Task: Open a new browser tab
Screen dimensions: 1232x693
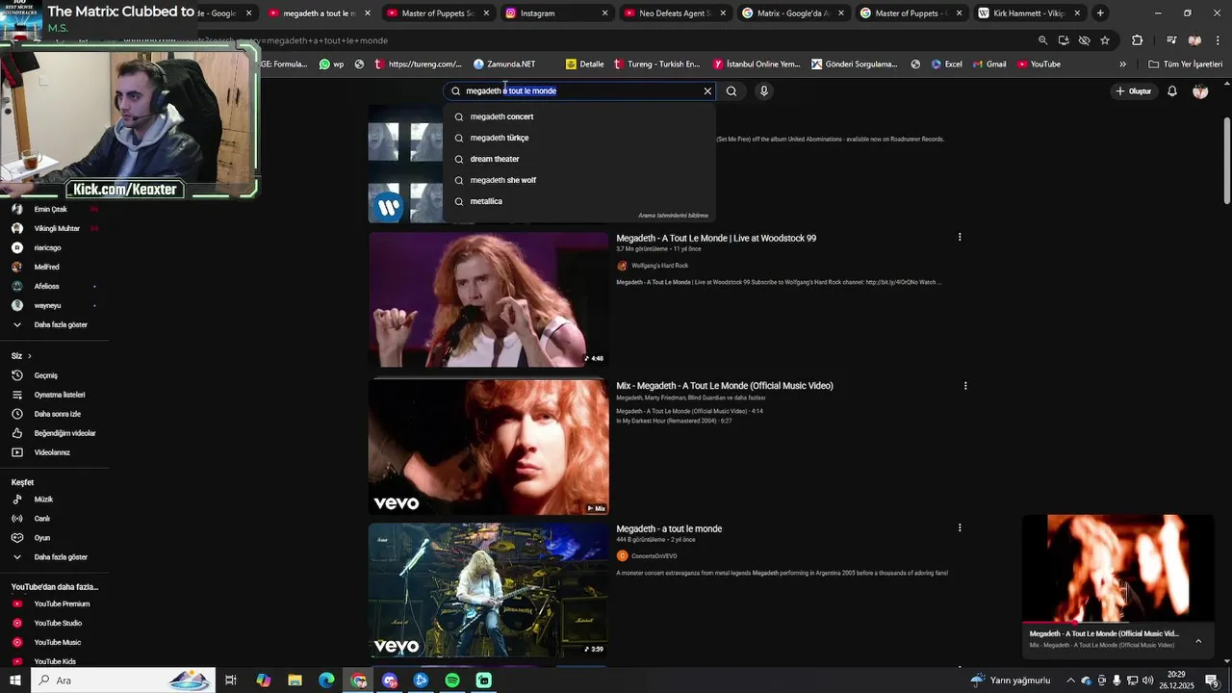Action: click(1100, 13)
